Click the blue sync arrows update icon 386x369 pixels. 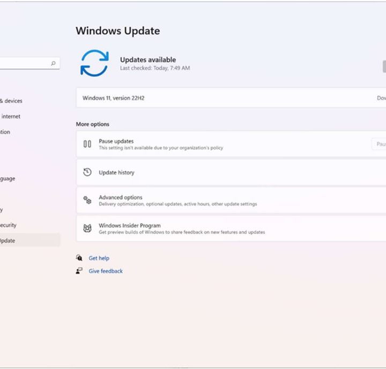[94, 63]
